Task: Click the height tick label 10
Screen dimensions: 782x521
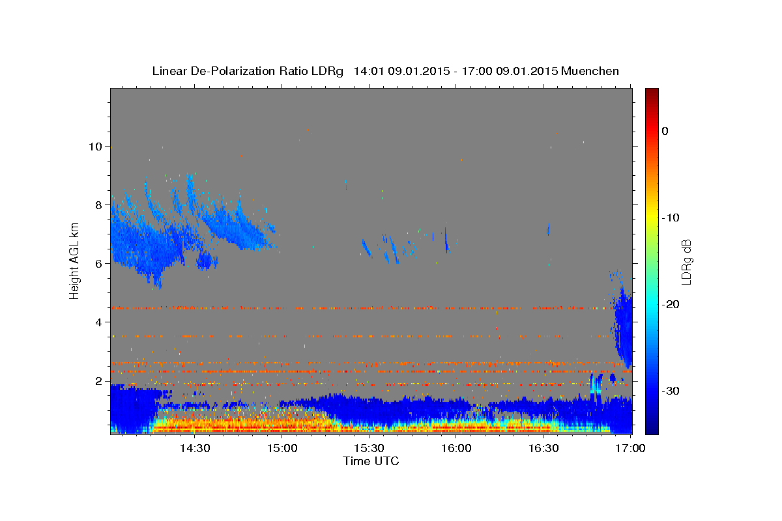Action: click(96, 147)
